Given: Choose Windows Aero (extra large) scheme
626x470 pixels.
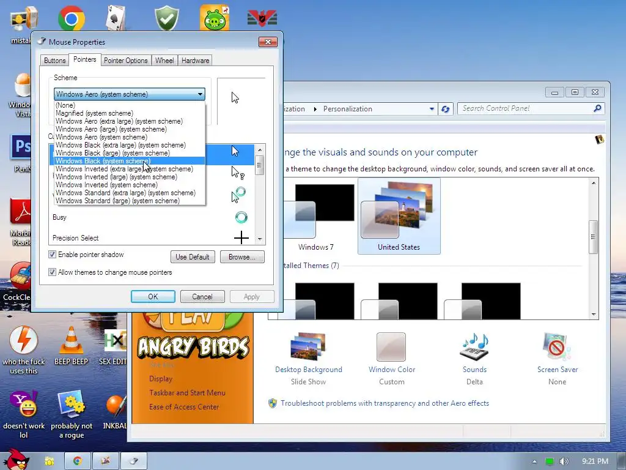Looking at the screenshot, I should [130, 121].
